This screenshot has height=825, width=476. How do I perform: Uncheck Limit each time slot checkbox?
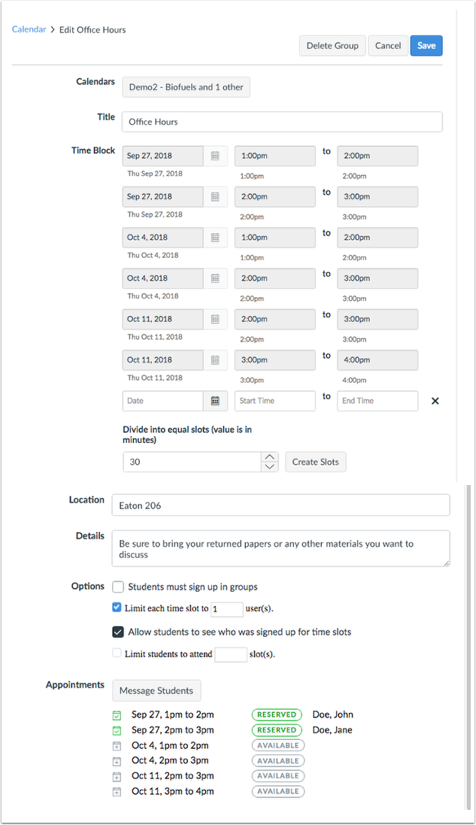[117, 607]
